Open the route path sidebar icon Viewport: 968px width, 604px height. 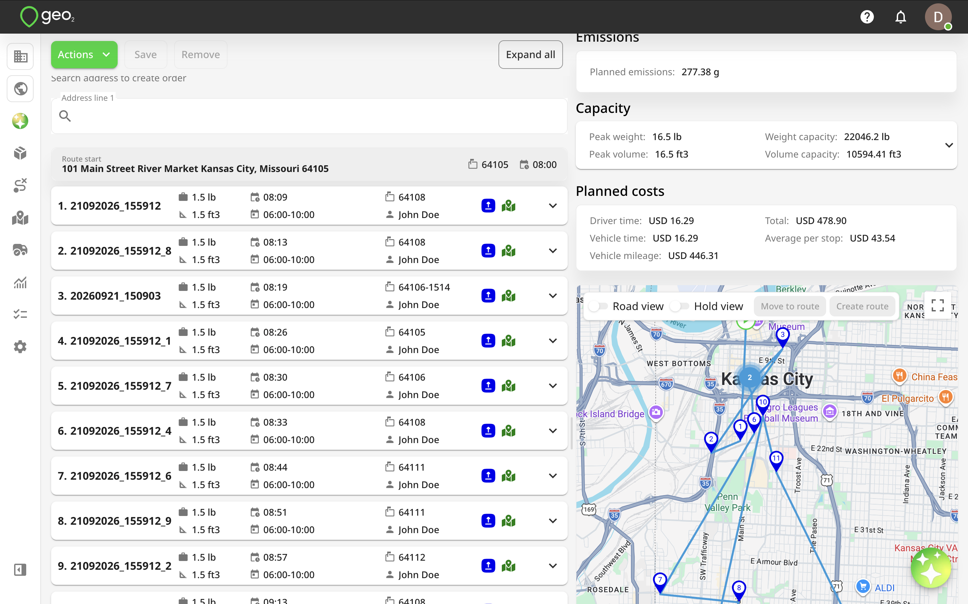20,186
